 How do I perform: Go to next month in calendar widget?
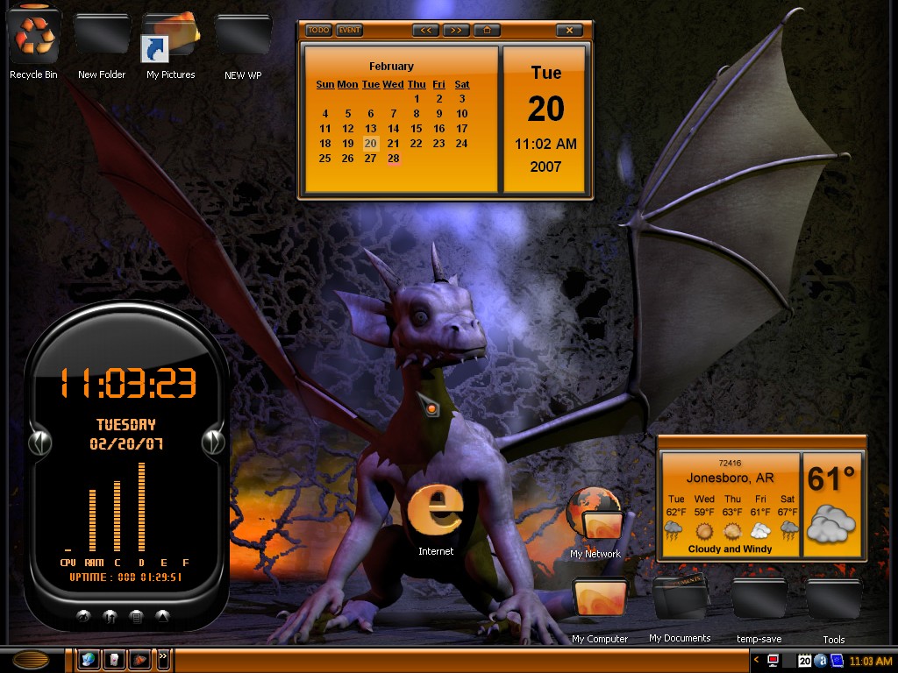tap(456, 31)
